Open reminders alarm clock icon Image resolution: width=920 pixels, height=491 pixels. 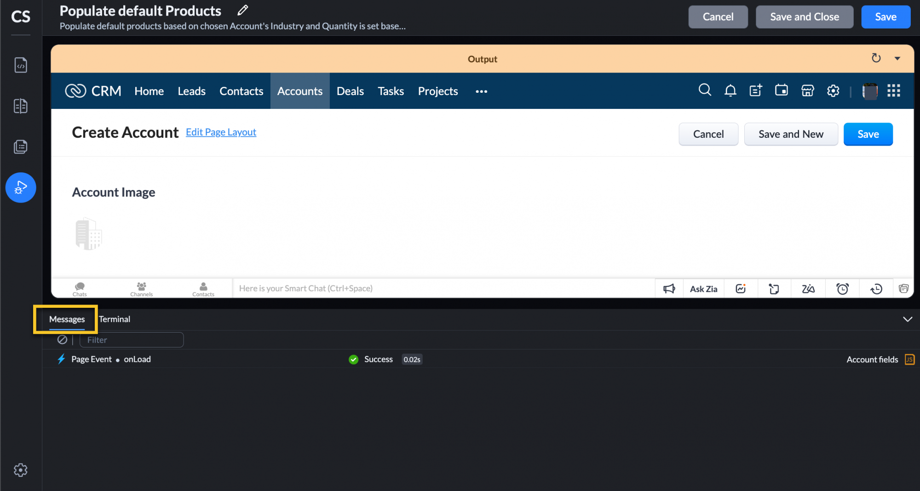pyautogui.click(x=842, y=289)
